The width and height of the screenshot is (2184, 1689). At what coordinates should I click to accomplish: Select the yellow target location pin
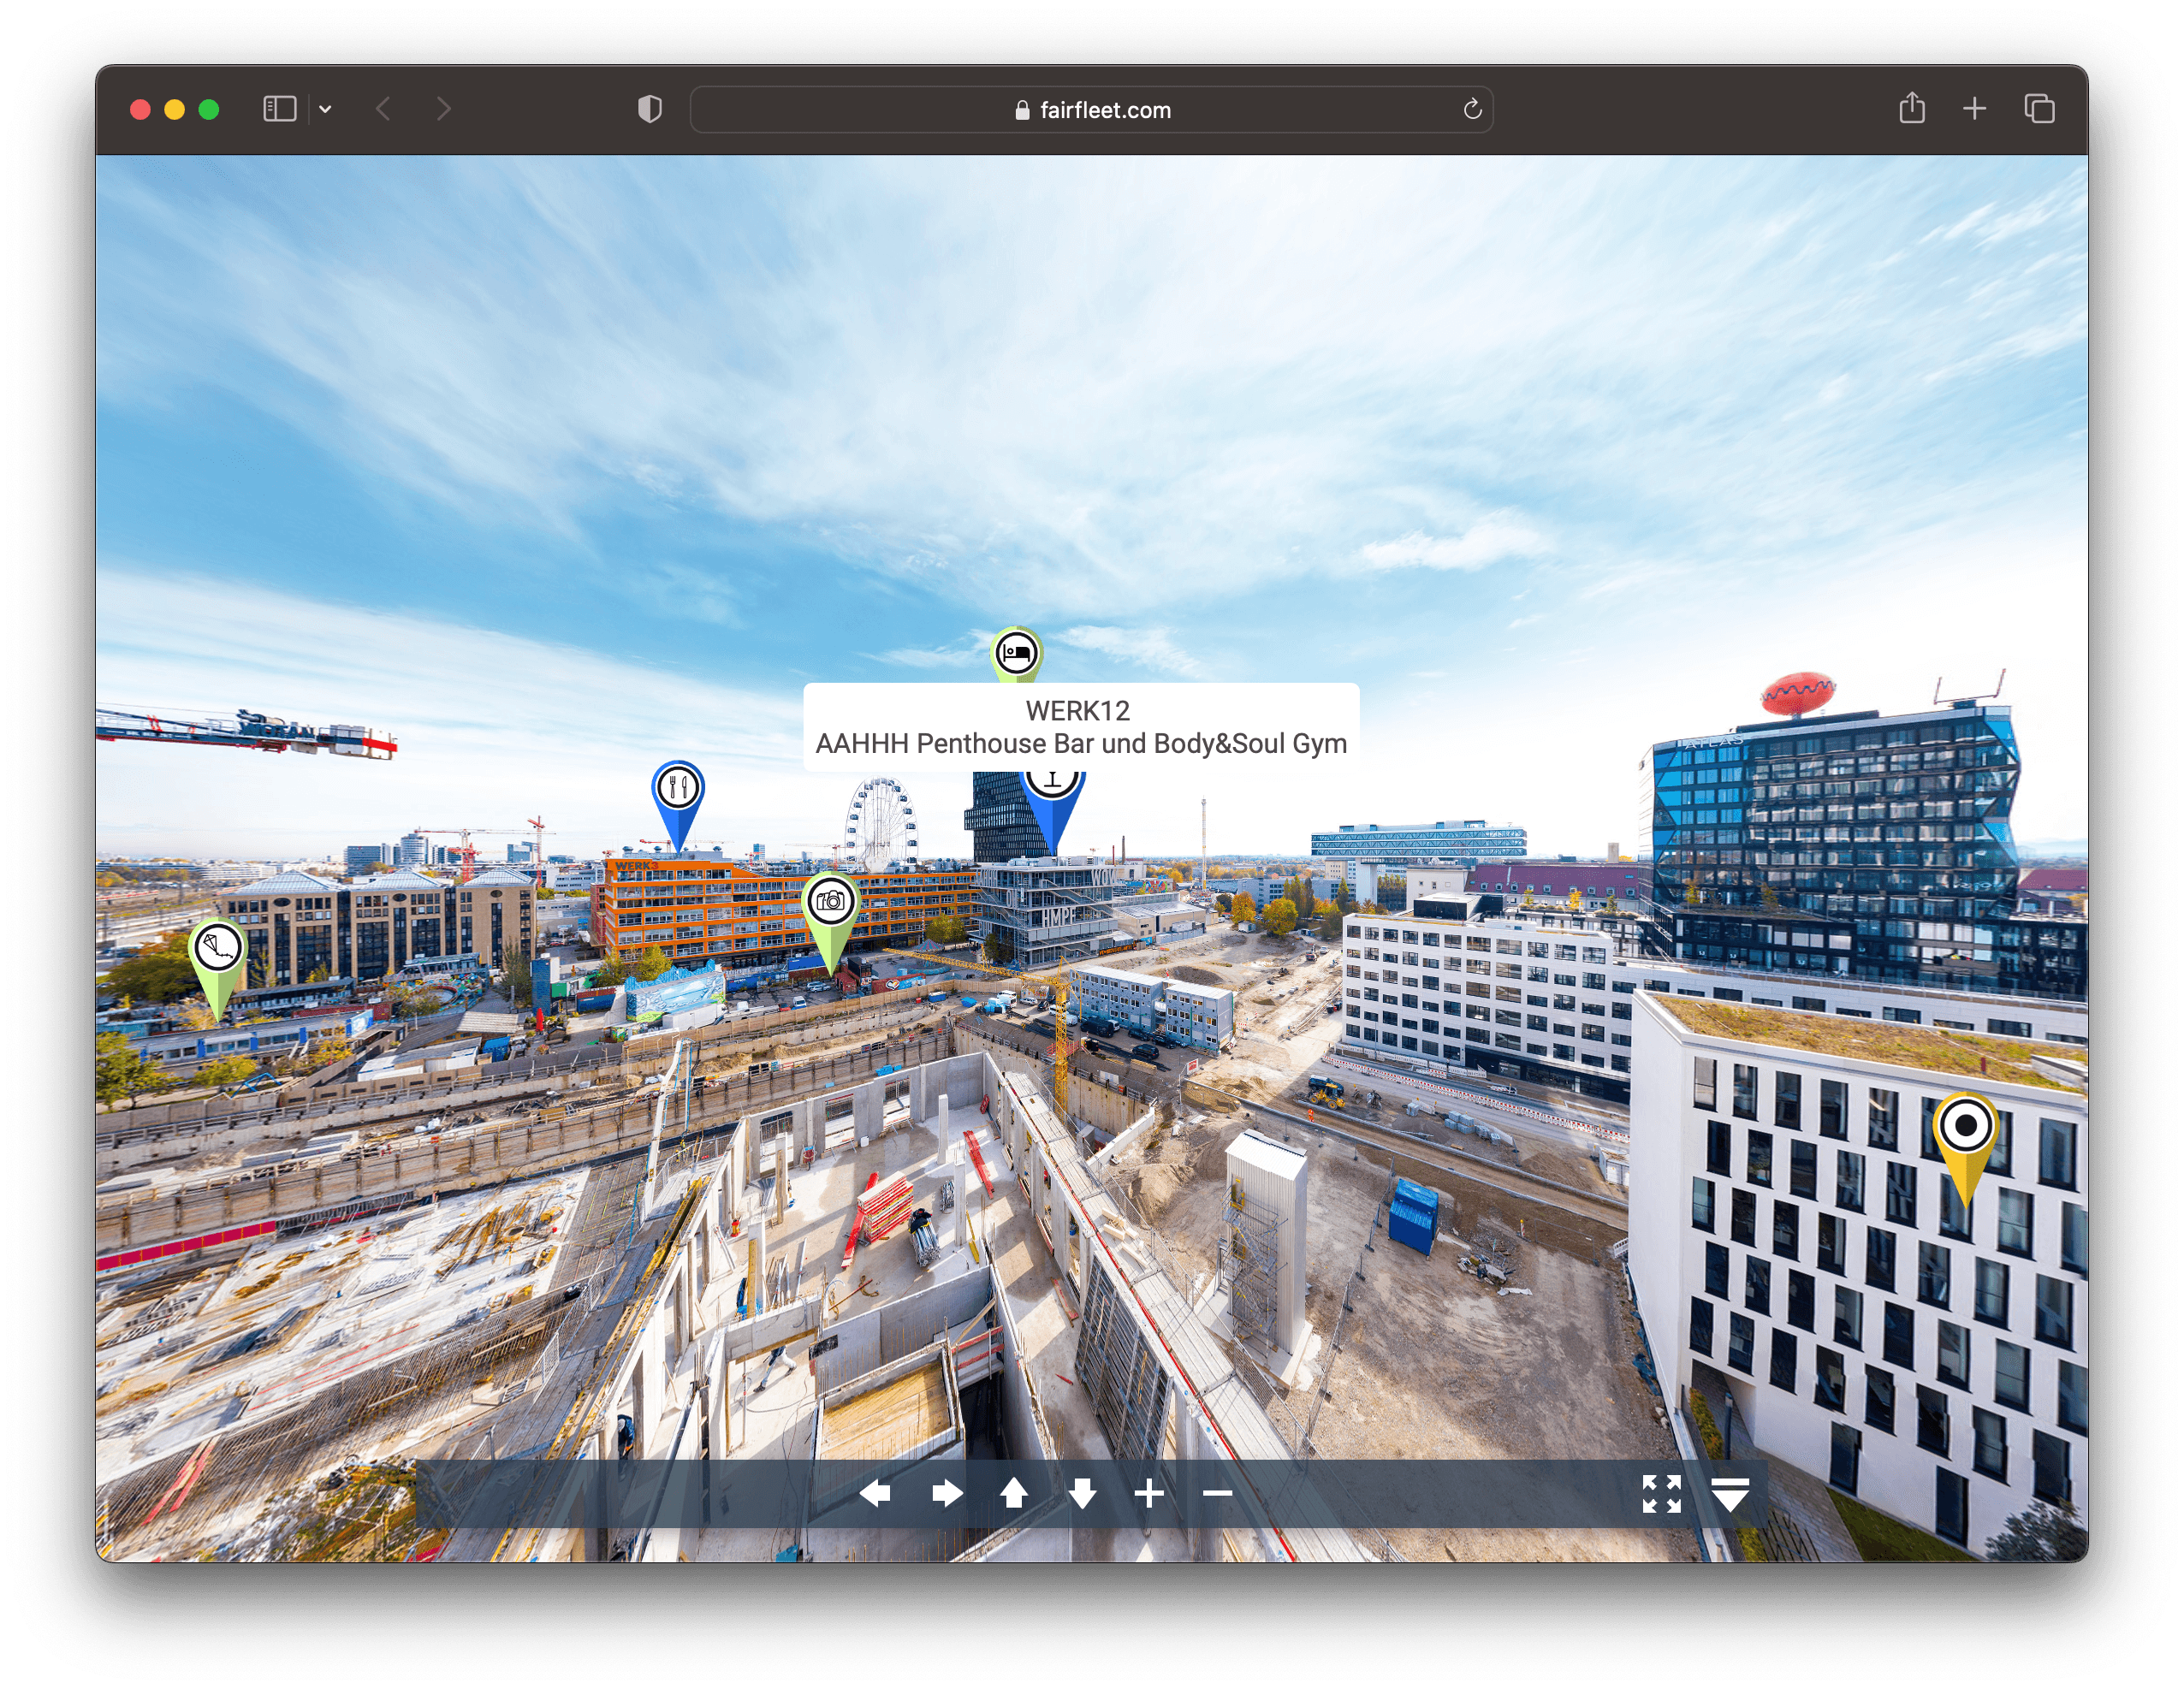(1965, 1127)
